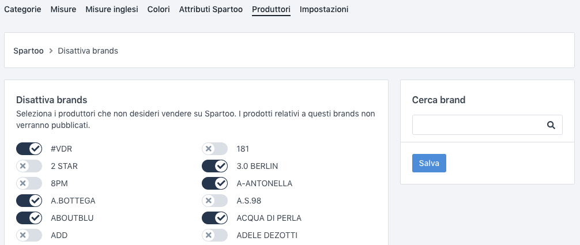Toggle the 8PM brand switch
580x245 pixels.
(29, 183)
